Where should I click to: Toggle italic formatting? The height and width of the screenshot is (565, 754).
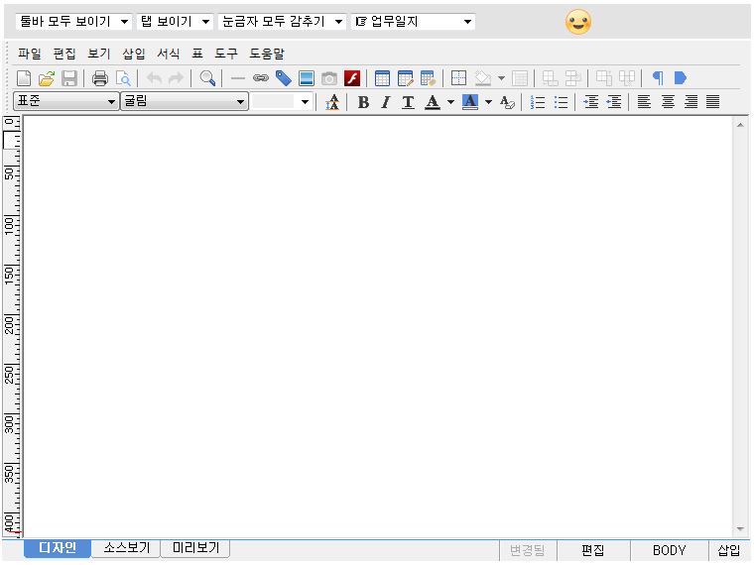pos(385,102)
